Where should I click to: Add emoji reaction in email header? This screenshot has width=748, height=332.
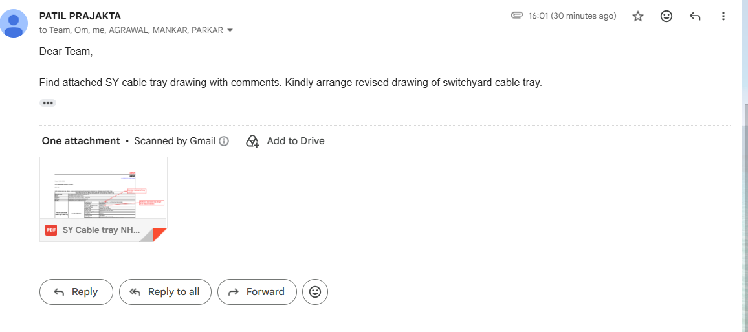click(666, 16)
